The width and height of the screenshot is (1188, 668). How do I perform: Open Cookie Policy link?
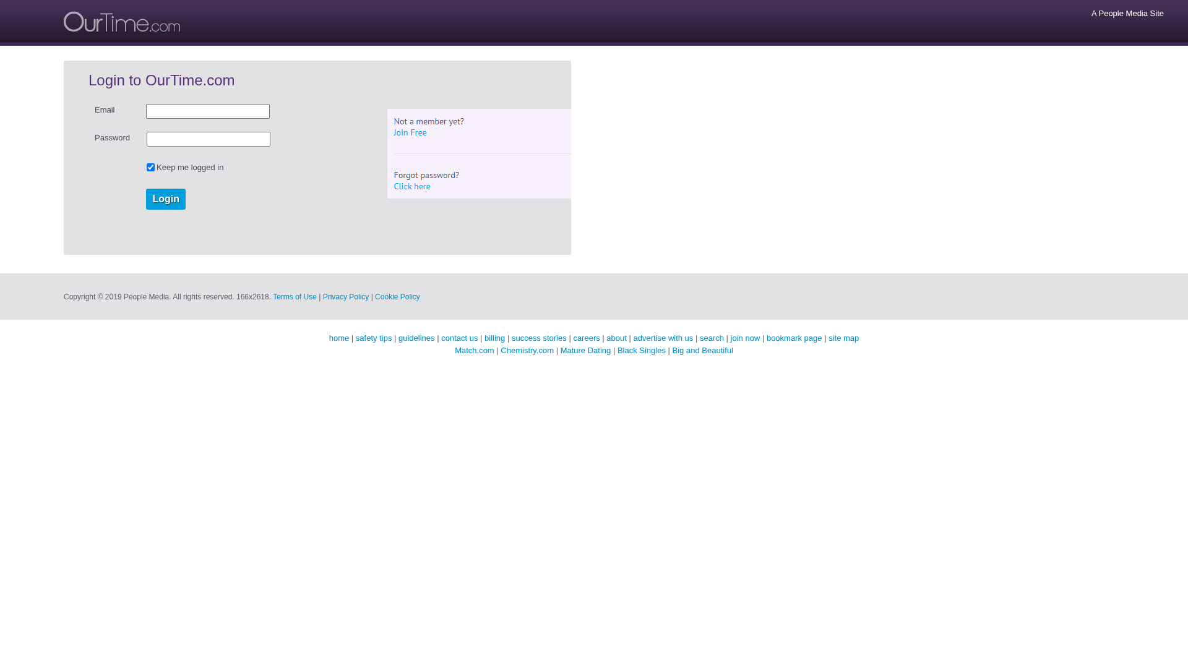397,297
